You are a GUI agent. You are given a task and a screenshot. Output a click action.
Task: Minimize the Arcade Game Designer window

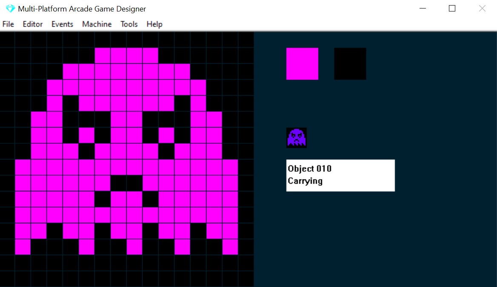tap(423, 9)
